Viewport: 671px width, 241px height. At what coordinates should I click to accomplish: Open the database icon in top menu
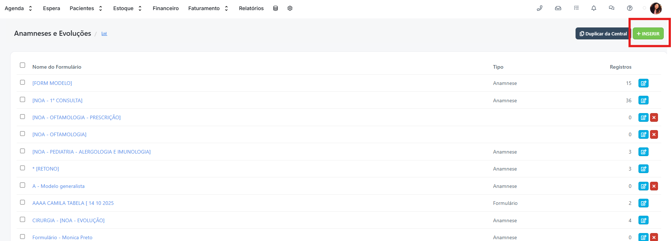(x=275, y=8)
